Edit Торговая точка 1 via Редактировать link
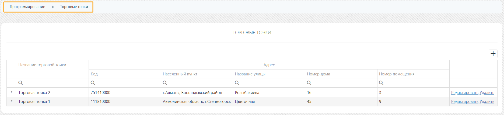 [465, 102]
